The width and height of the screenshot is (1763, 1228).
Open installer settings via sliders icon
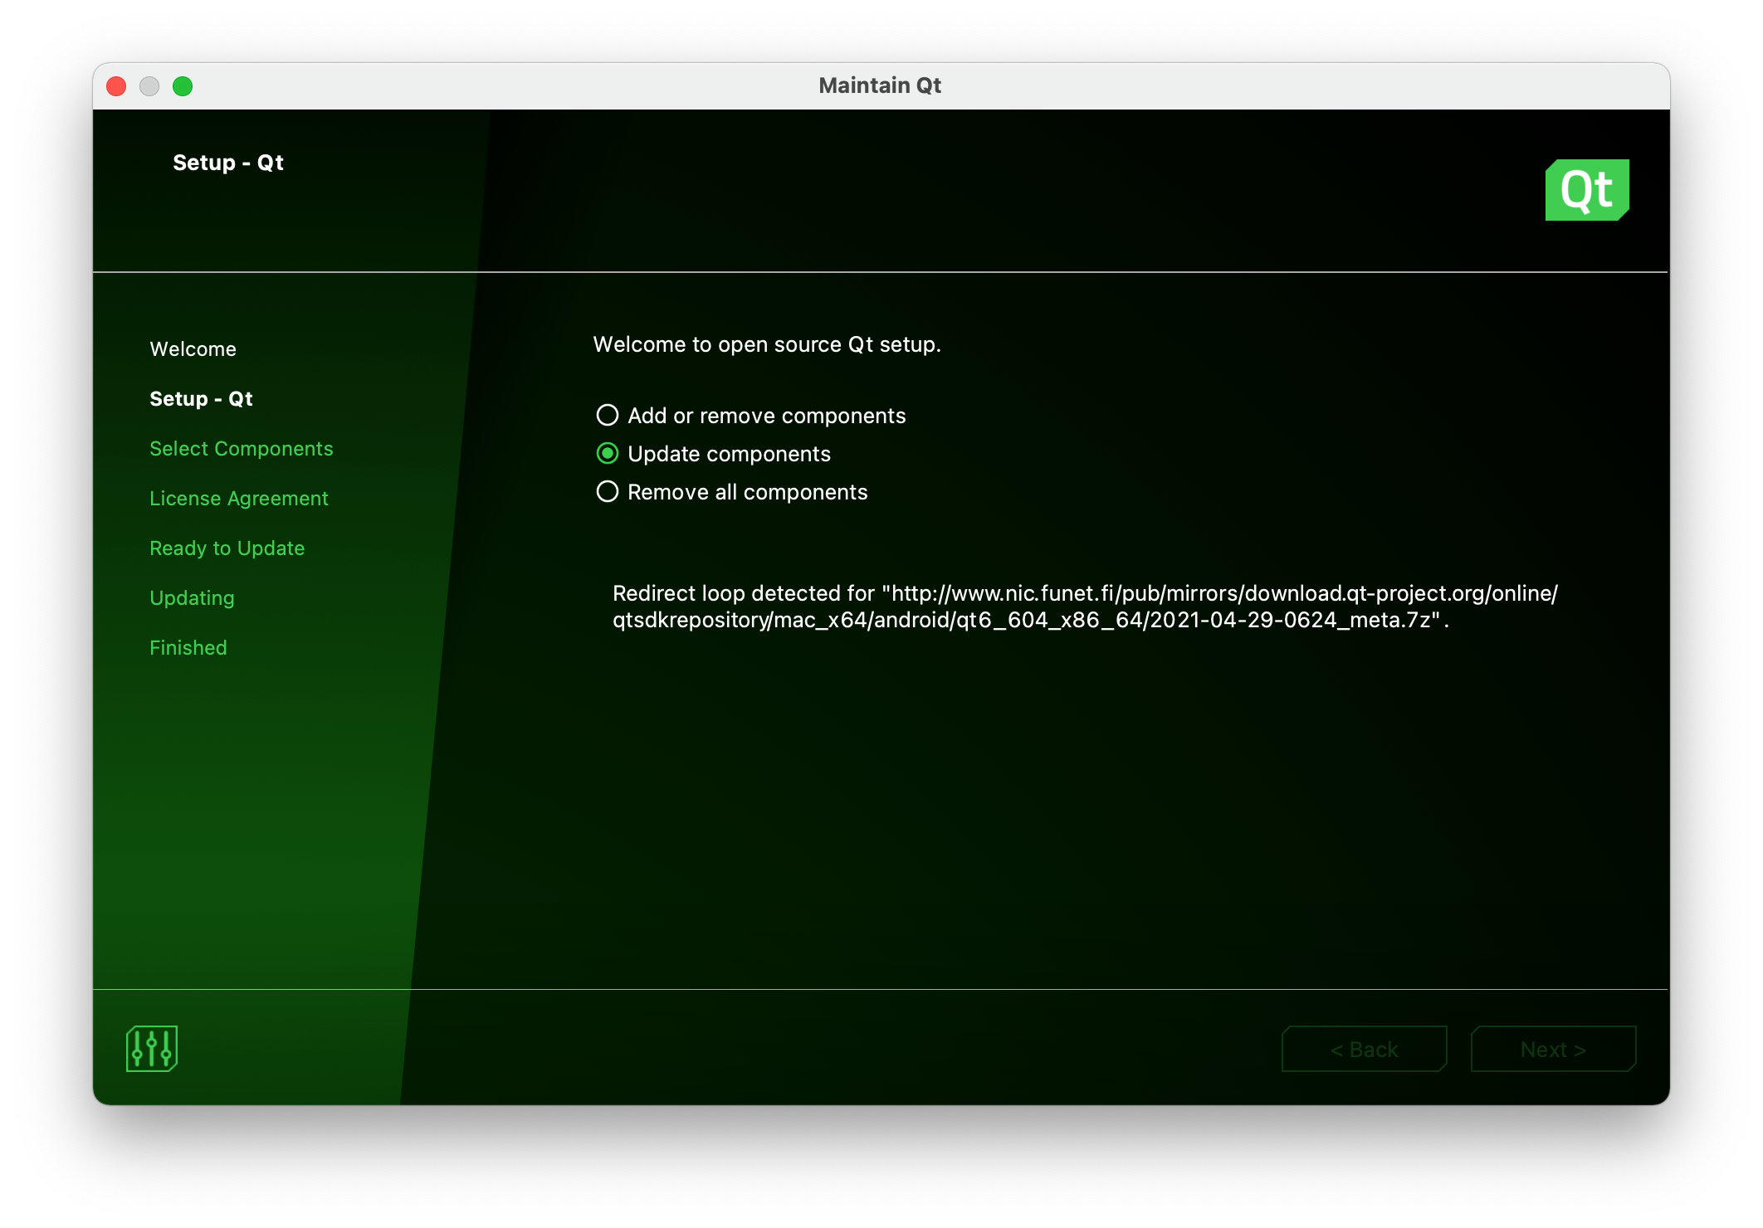coord(152,1049)
